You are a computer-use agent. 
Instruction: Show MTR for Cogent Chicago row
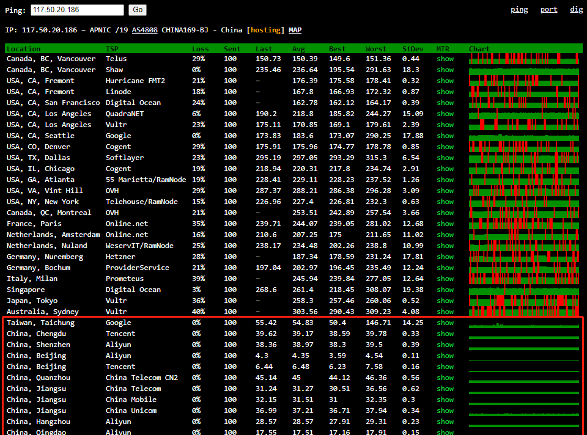point(445,169)
